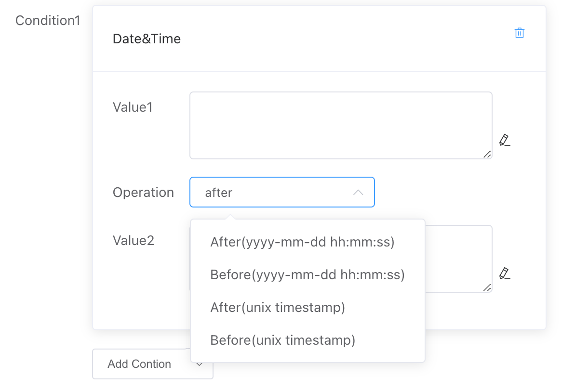562x389 pixels.
Task: Click the Operation select box showing after
Action: click(275, 193)
